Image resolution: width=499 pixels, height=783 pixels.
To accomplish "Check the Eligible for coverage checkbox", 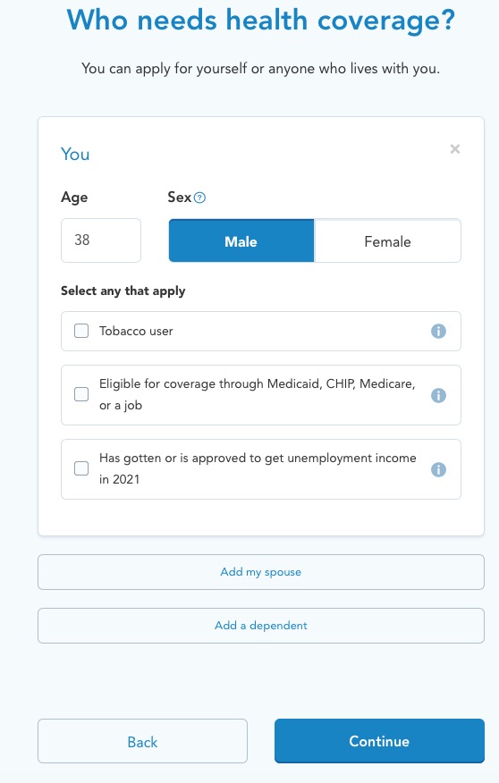I will coord(81,394).
